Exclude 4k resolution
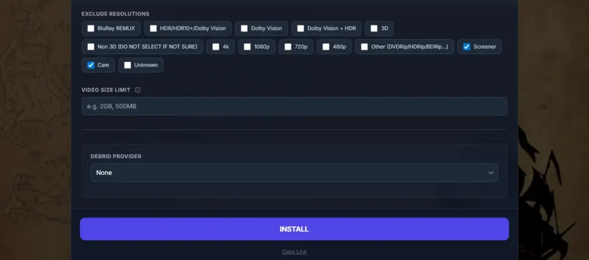Image resolution: width=589 pixels, height=260 pixels. coord(216,47)
